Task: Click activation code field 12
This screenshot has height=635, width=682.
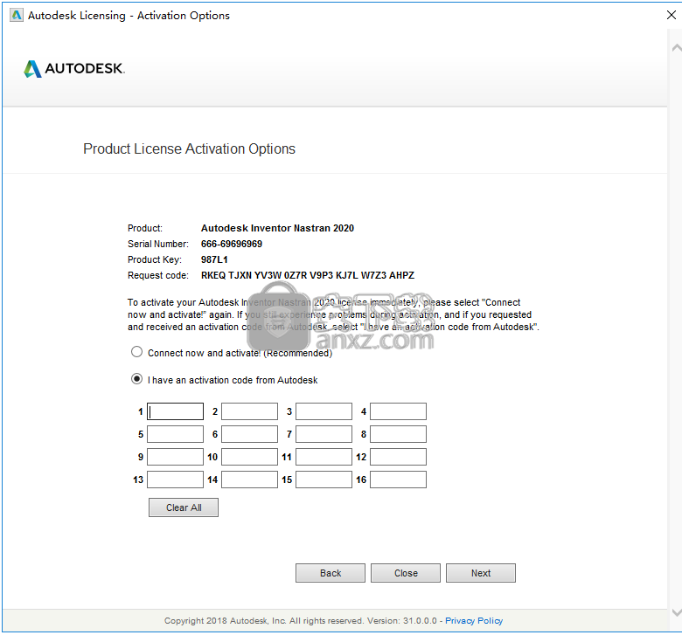Action: pos(399,457)
